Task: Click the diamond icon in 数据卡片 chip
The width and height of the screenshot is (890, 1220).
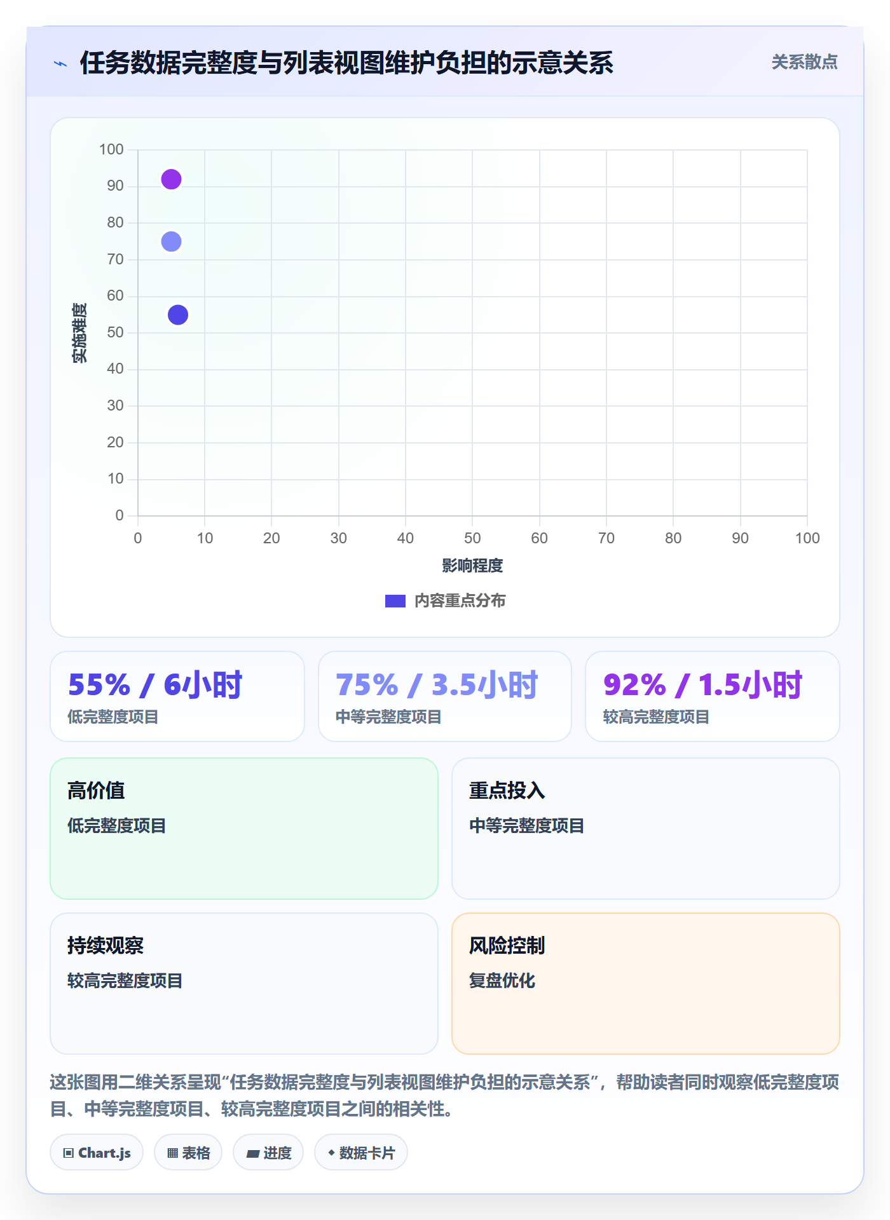Action: click(x=331, y=1153)
